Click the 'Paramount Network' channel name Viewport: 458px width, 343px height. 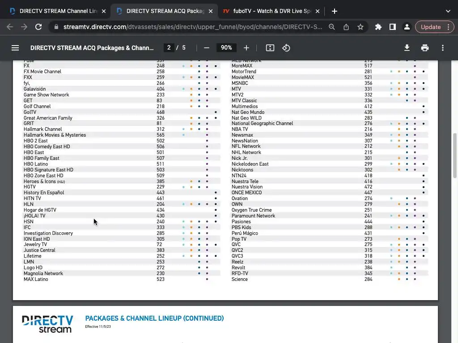253,216
